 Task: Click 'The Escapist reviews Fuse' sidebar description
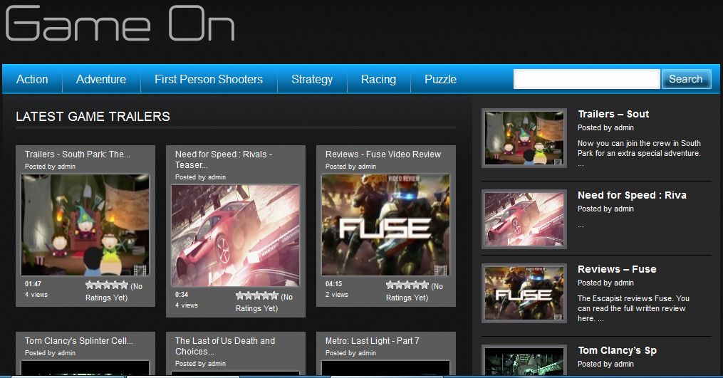tap(633, 308)
